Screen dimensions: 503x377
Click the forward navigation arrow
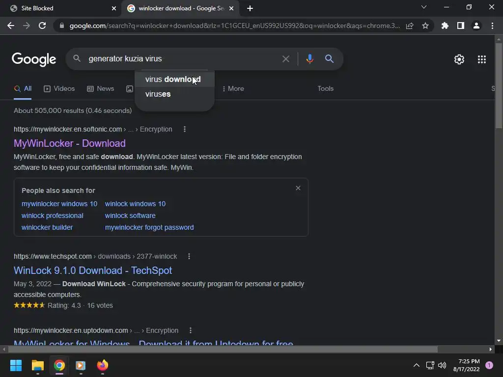pos(27,26)
